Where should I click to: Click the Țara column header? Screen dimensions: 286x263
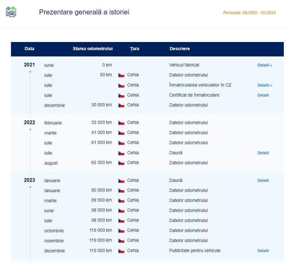pyautogui.click(x=135, y=49)
